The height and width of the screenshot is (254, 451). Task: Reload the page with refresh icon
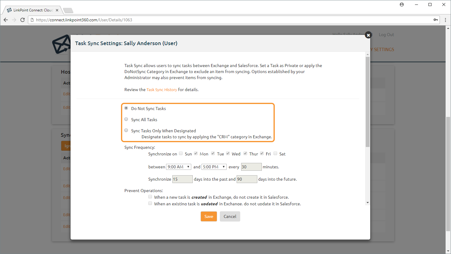coord(23,20)
